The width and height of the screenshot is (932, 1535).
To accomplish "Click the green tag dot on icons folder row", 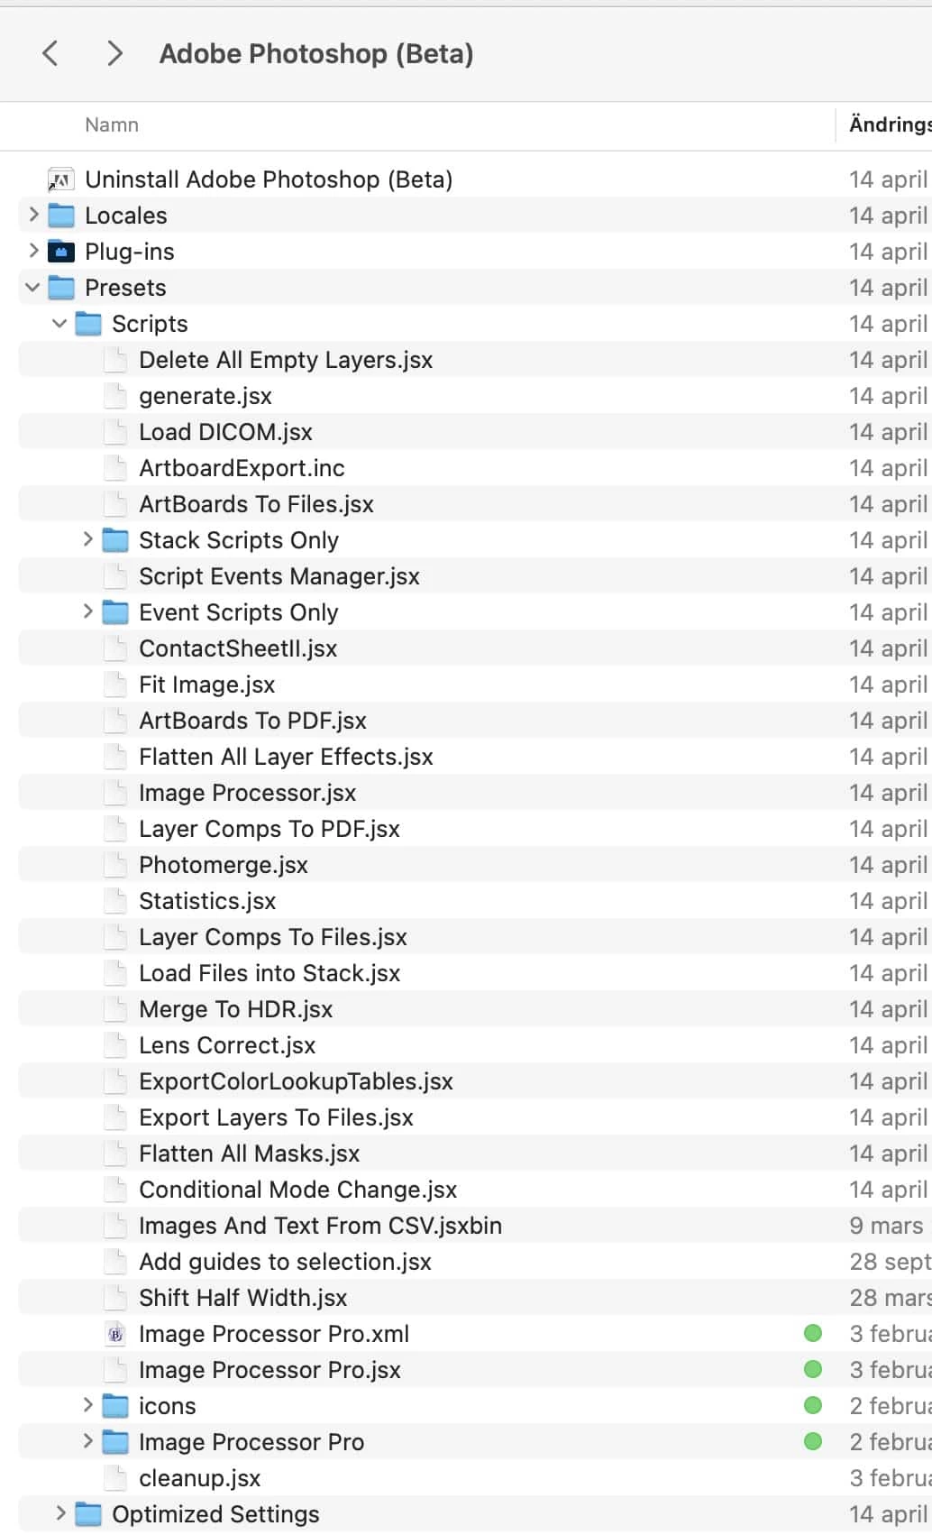I will coord(813,1405).
